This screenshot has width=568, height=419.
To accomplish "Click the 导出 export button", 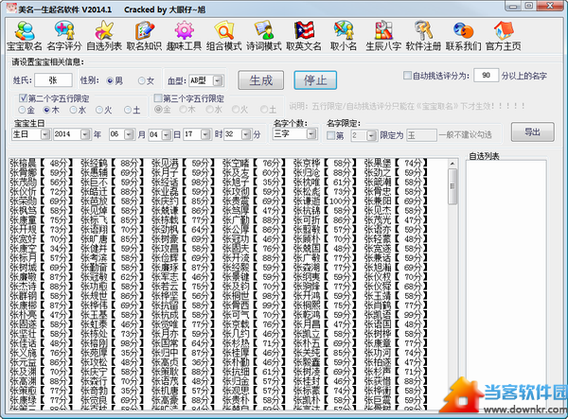I will [x=532, y=132].
